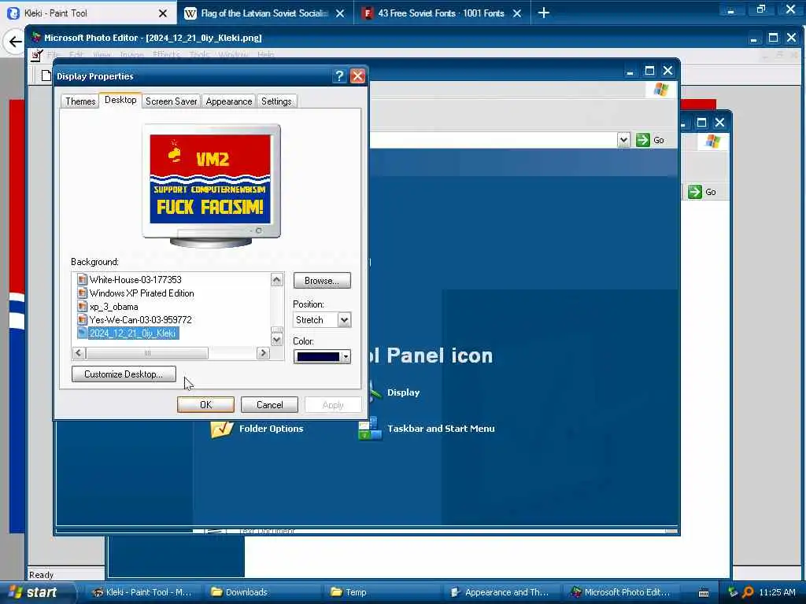The height and width of the screenshot is (604, 806).
Task: Open the Folder Options icon
Action: click(x=257, y=429)
